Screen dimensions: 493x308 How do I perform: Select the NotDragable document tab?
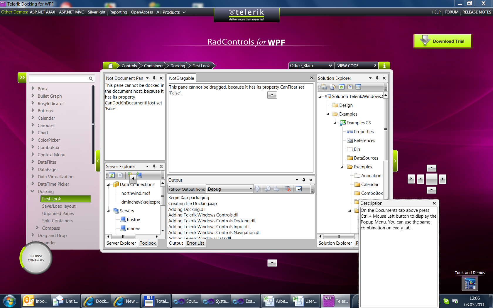tap(182, 78)
